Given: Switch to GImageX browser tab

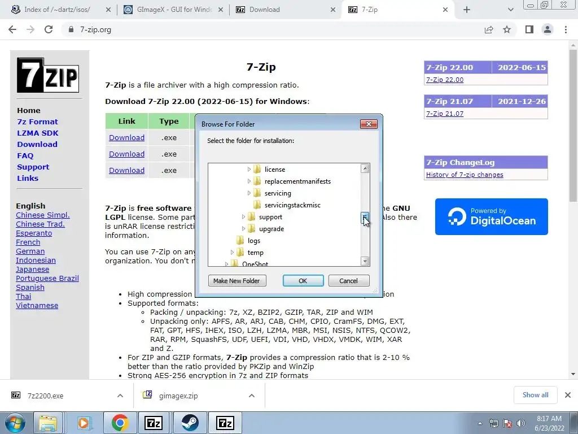Looking at the screenshot, I should (x=173, y=10).
